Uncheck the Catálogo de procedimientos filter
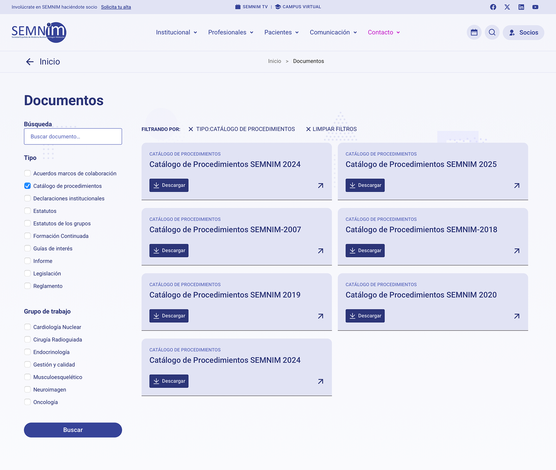 (x=27, y=186)
